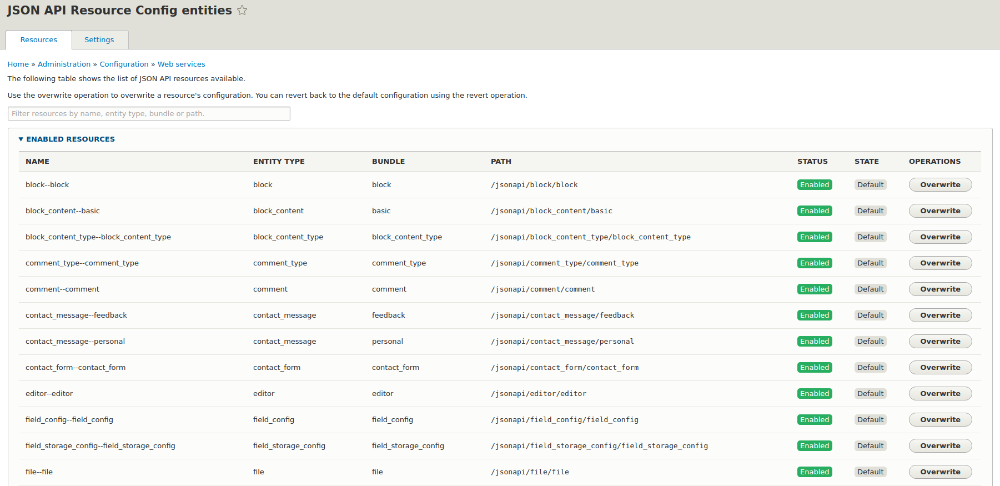Click Enabled status badge for comment_type row
1000x486 pixels.
coord(814,263)
